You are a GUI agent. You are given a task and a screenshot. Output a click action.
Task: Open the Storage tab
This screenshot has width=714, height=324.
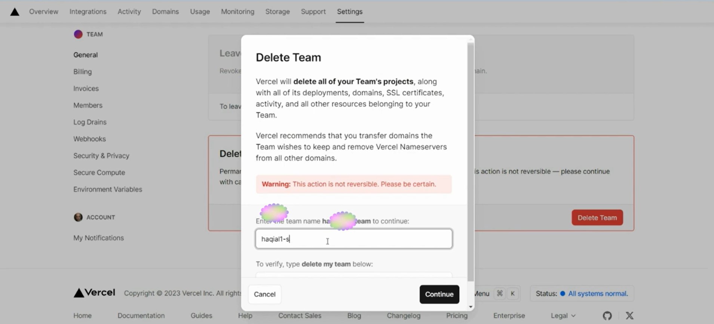point(278,12)
